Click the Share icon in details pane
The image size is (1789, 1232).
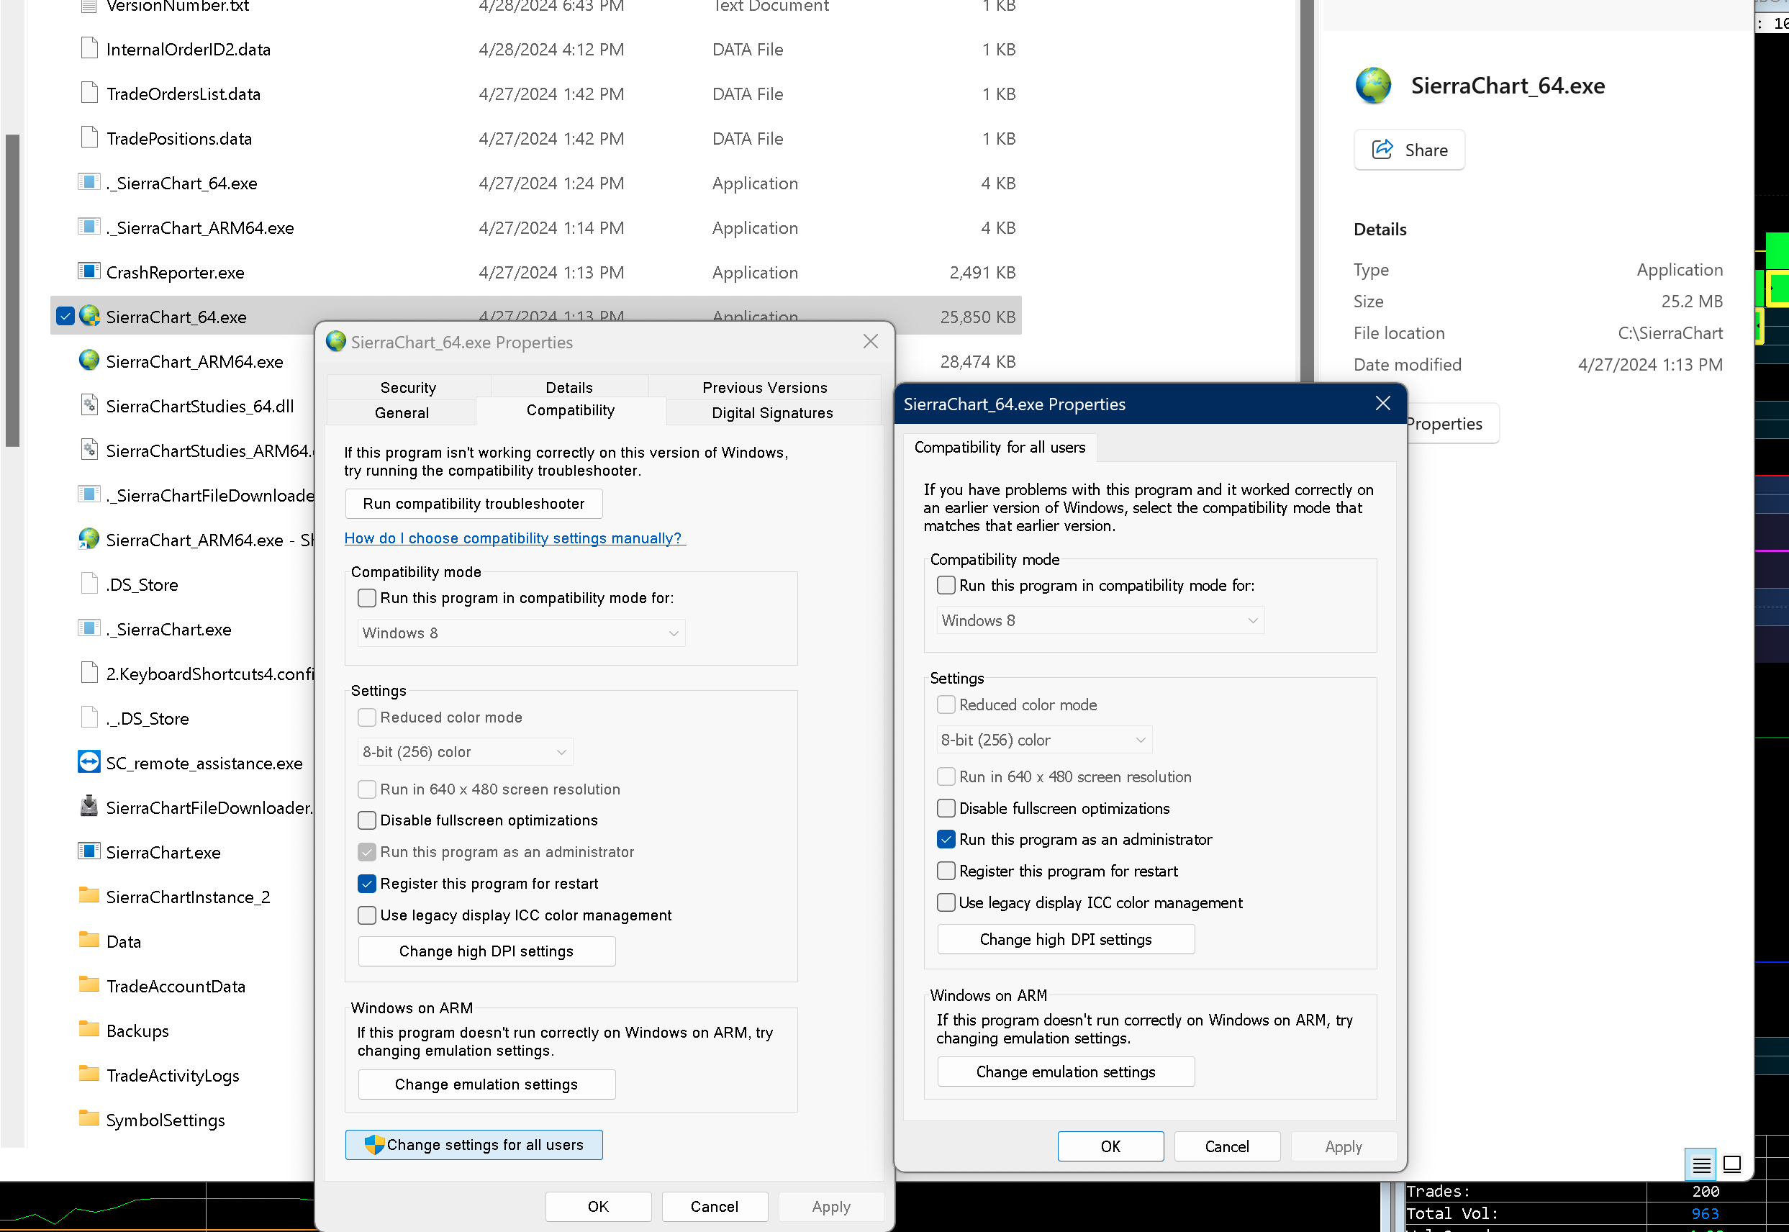click(1382, 150)
